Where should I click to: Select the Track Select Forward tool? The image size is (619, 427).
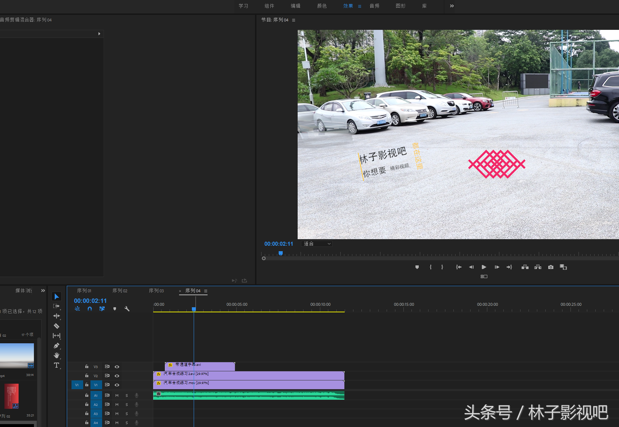[x=57, y=306]
